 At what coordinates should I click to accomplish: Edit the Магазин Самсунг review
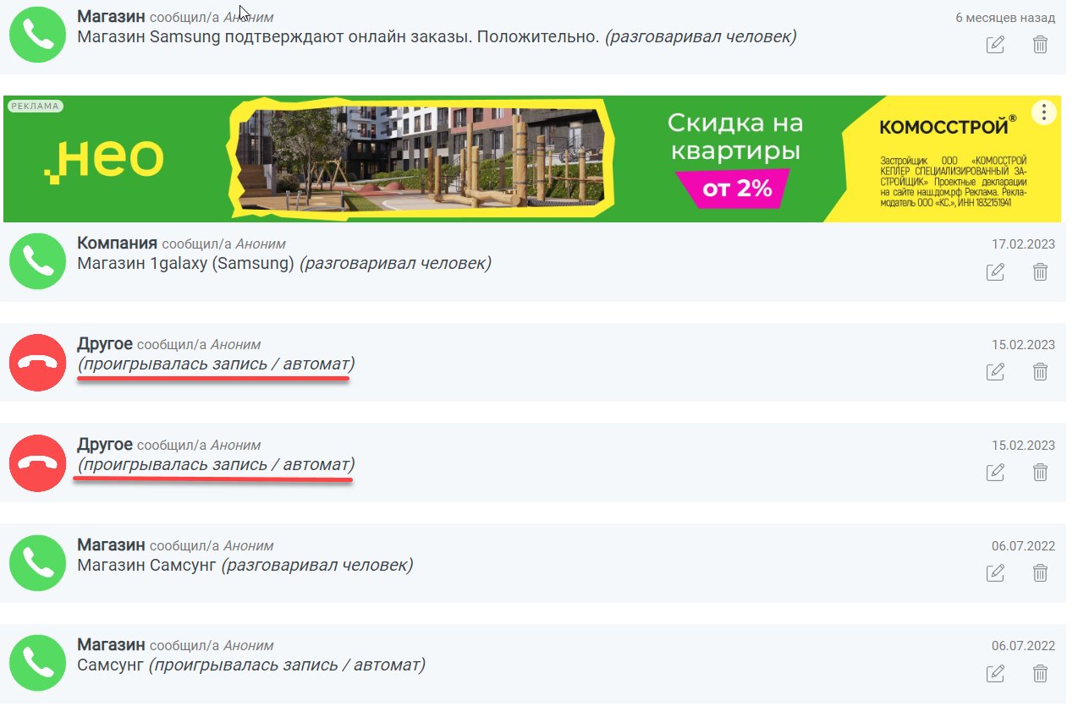click(x=996, y=573)
